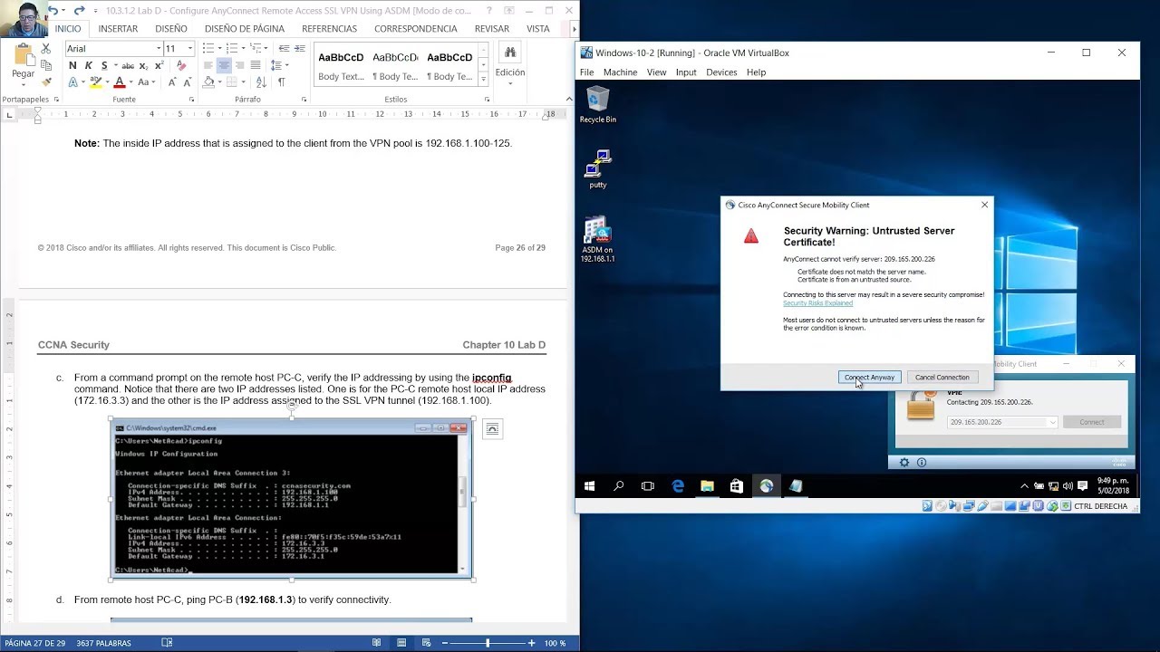Click the Grow Font icon
The width and height of the screenshot is (1160, 652).
coord(172,82)
